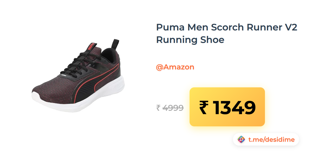Click the grey rupee symbol beside 4999
Screen dimensions: 312x156
158,108
